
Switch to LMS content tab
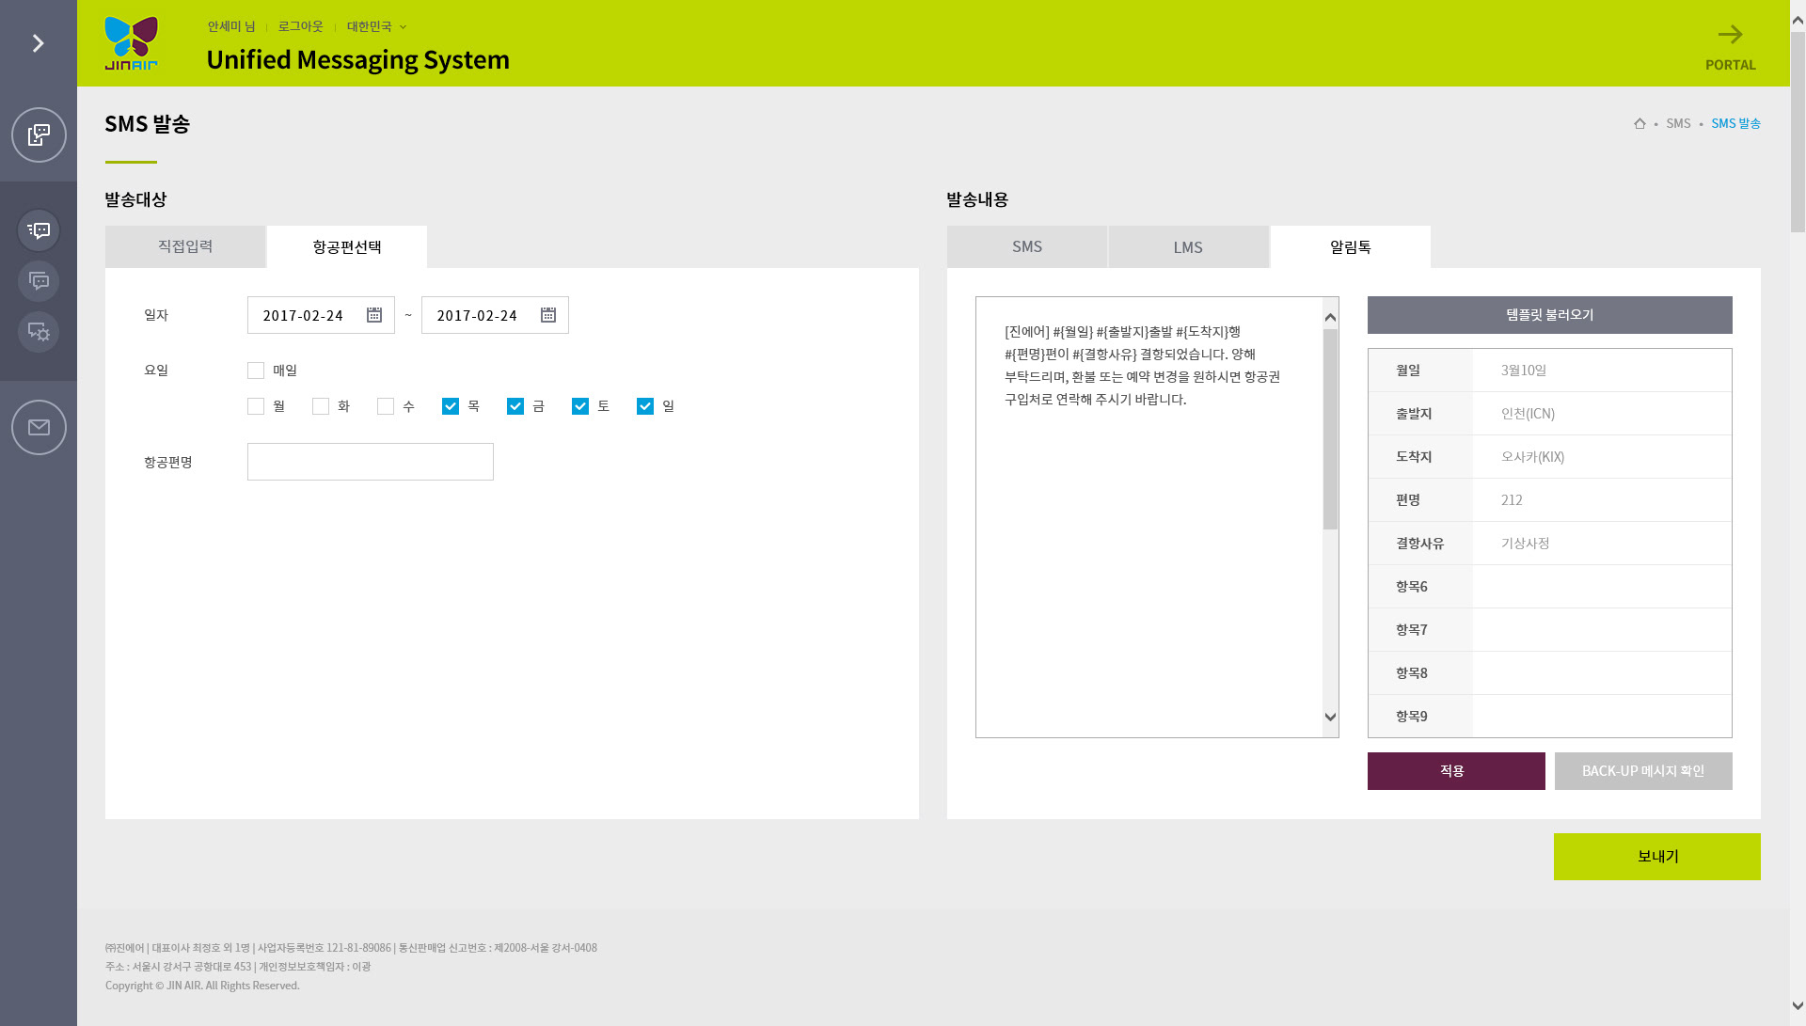(1188, 246)
